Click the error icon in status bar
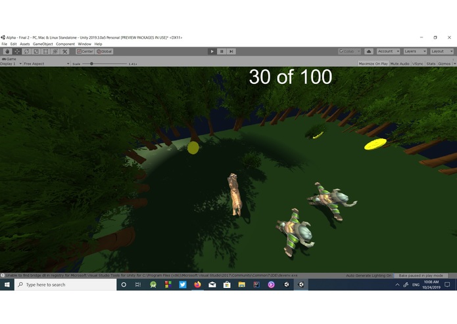The image size is (457, 324). coord(3,275)
